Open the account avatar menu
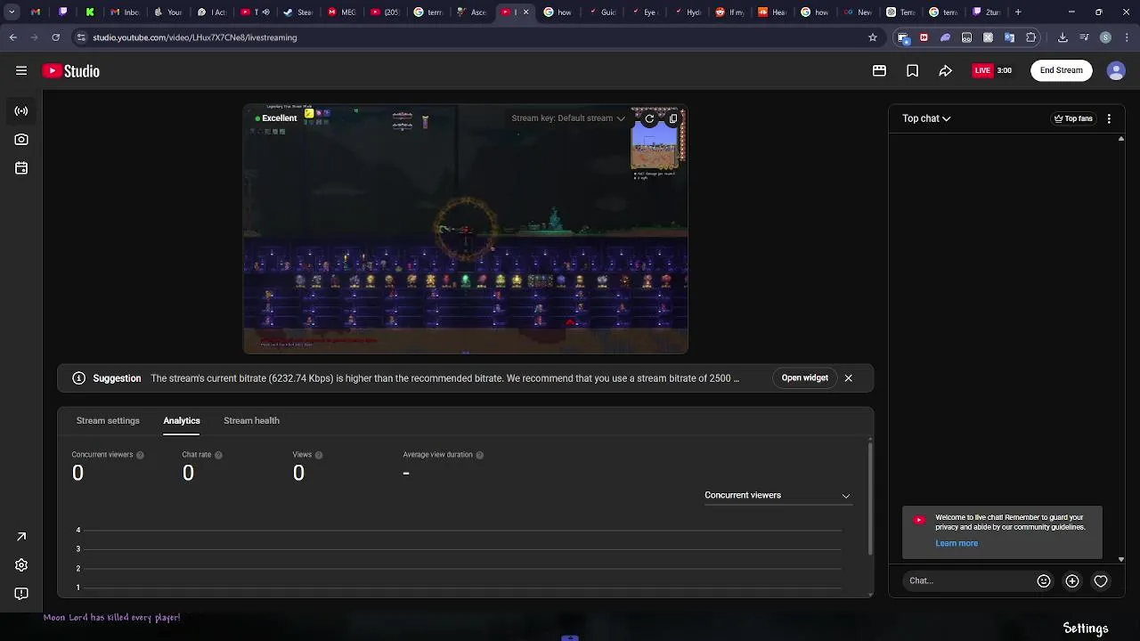Viewport: 1140px width, 641px height. pos(1116,71)
